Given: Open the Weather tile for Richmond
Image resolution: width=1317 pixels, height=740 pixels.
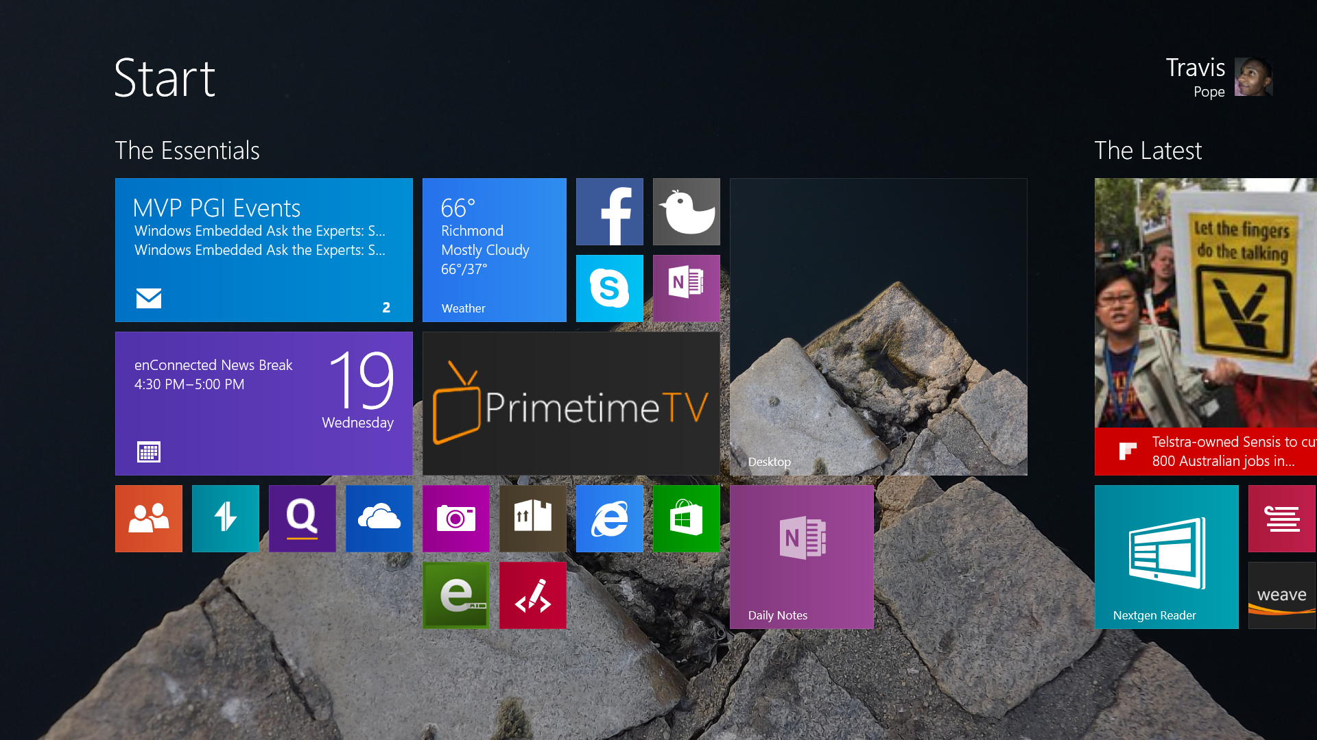Looking at the screenshot, I should coord(495,250).
